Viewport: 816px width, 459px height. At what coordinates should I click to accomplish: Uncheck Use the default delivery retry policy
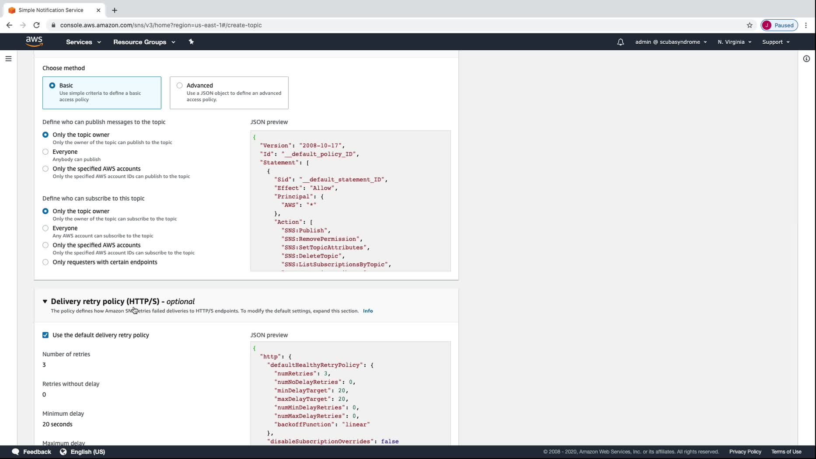coord(45,335)
